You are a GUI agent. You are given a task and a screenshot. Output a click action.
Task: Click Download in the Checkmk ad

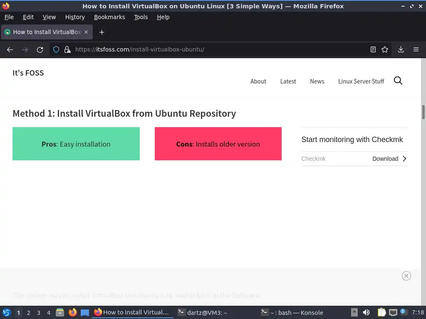click(385, 159)
